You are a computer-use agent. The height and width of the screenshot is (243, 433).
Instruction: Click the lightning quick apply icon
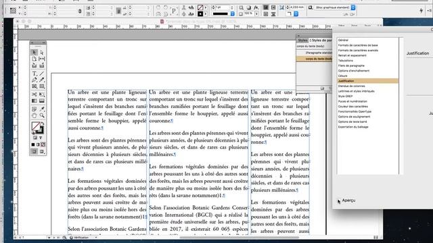click(x=421, y=11)
